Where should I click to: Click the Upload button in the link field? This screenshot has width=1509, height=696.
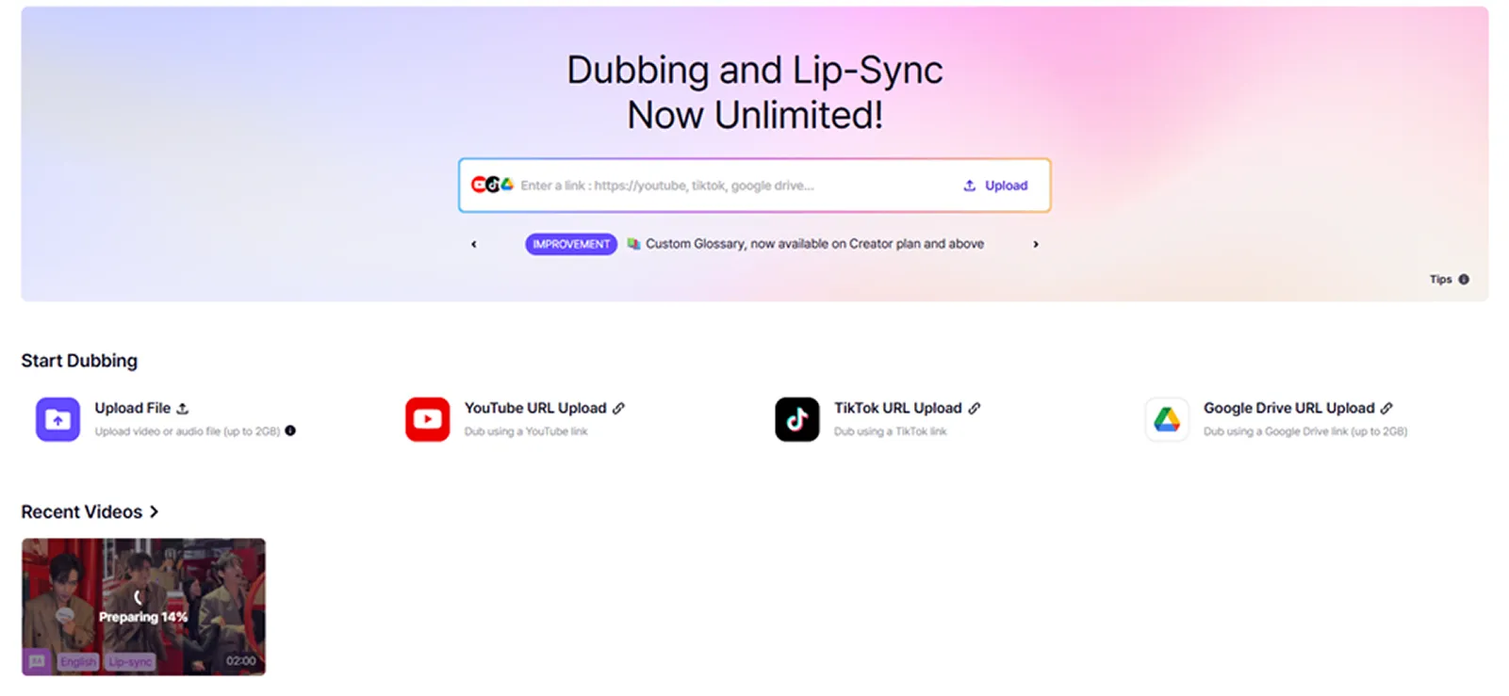(x=995, y=186)
